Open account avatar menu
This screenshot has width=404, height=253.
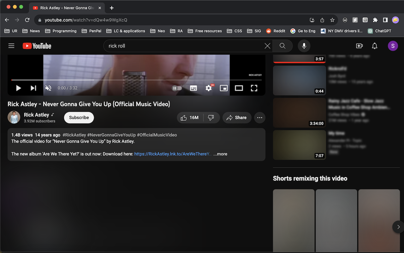click(x=393, y=46)
